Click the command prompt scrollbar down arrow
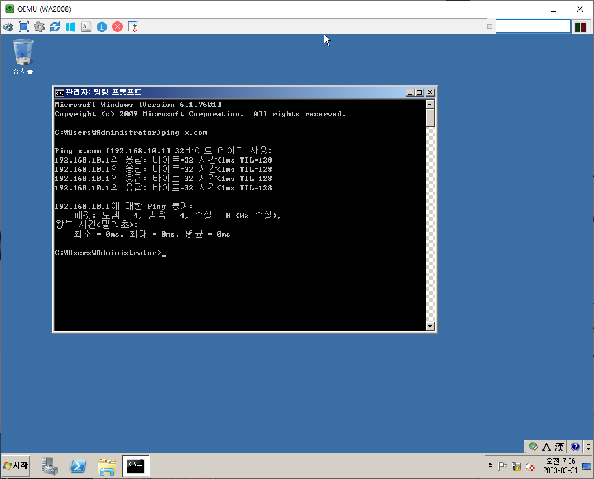This screenshot has width=594, height=479. (x=430, y=326)
